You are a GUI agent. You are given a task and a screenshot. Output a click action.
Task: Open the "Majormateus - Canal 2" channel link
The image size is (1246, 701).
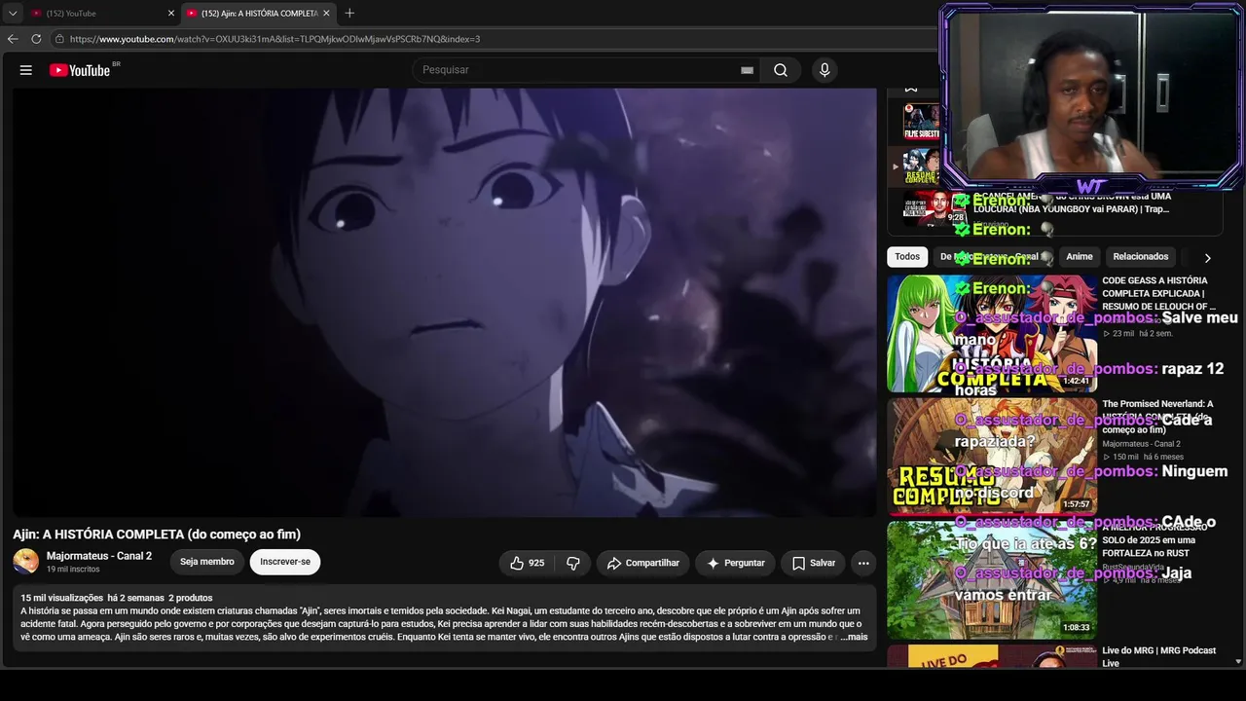pyautogui.click(x=99, y=556)
